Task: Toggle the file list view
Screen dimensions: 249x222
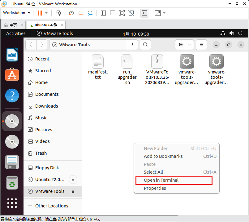Action: coord(180,45)
